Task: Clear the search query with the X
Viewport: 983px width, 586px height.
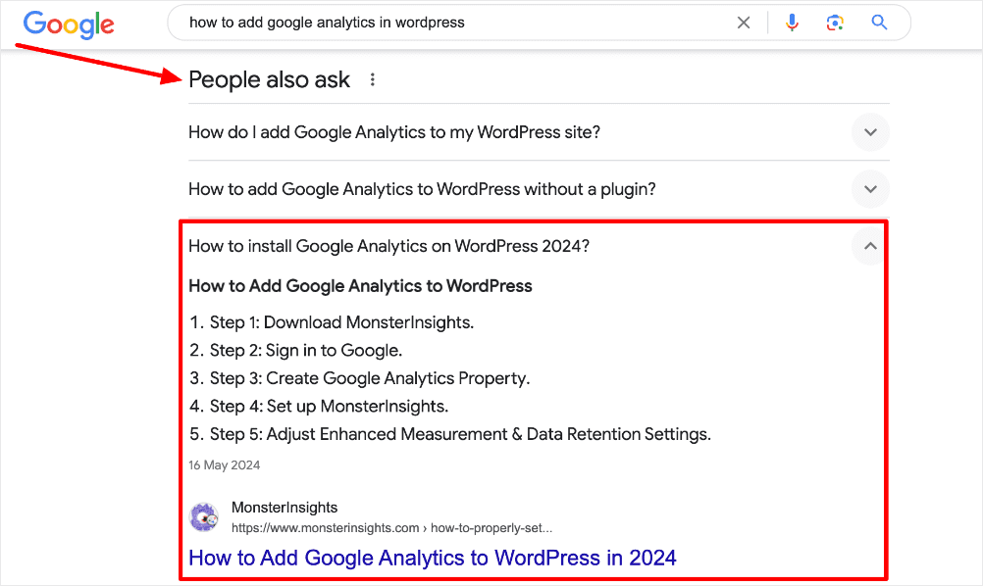Action: click(x=744, y=23)
